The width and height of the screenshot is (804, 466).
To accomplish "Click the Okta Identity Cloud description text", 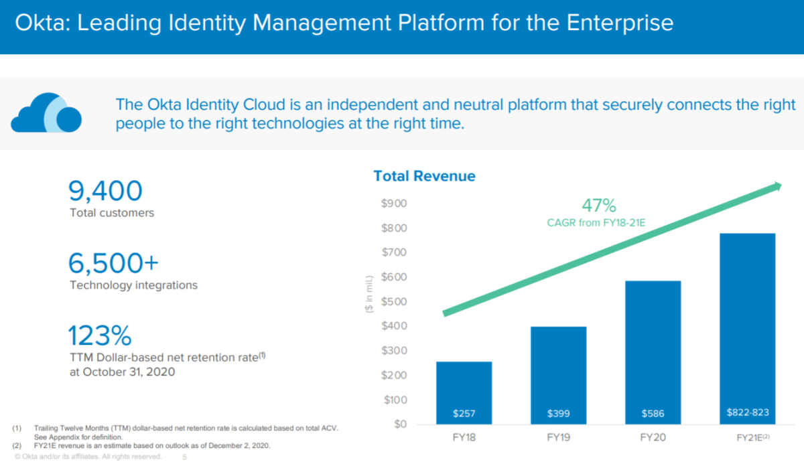I will coord(456,114).
